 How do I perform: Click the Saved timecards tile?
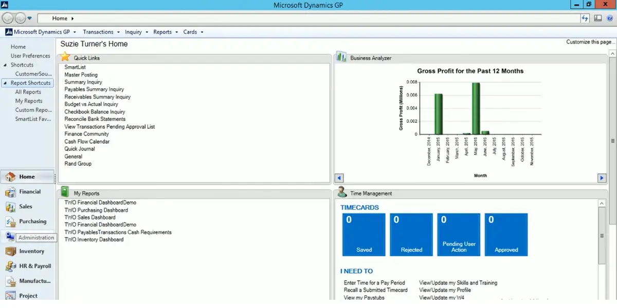364,235
